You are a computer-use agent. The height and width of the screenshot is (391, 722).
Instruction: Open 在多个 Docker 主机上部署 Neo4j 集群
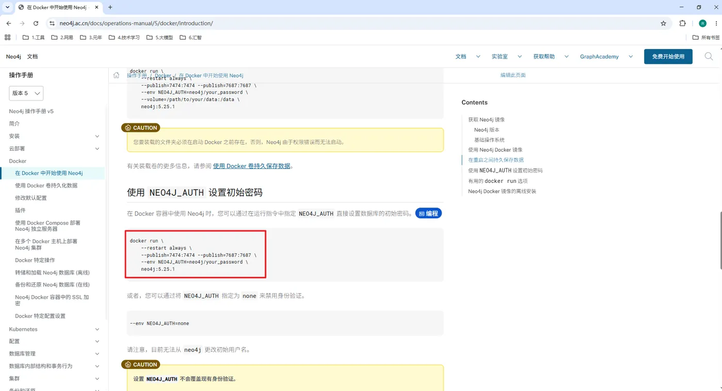click(46, 245)
